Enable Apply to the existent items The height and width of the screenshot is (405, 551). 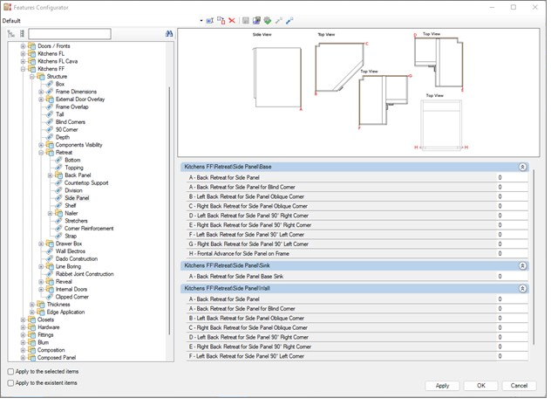[x=10, y=382]
